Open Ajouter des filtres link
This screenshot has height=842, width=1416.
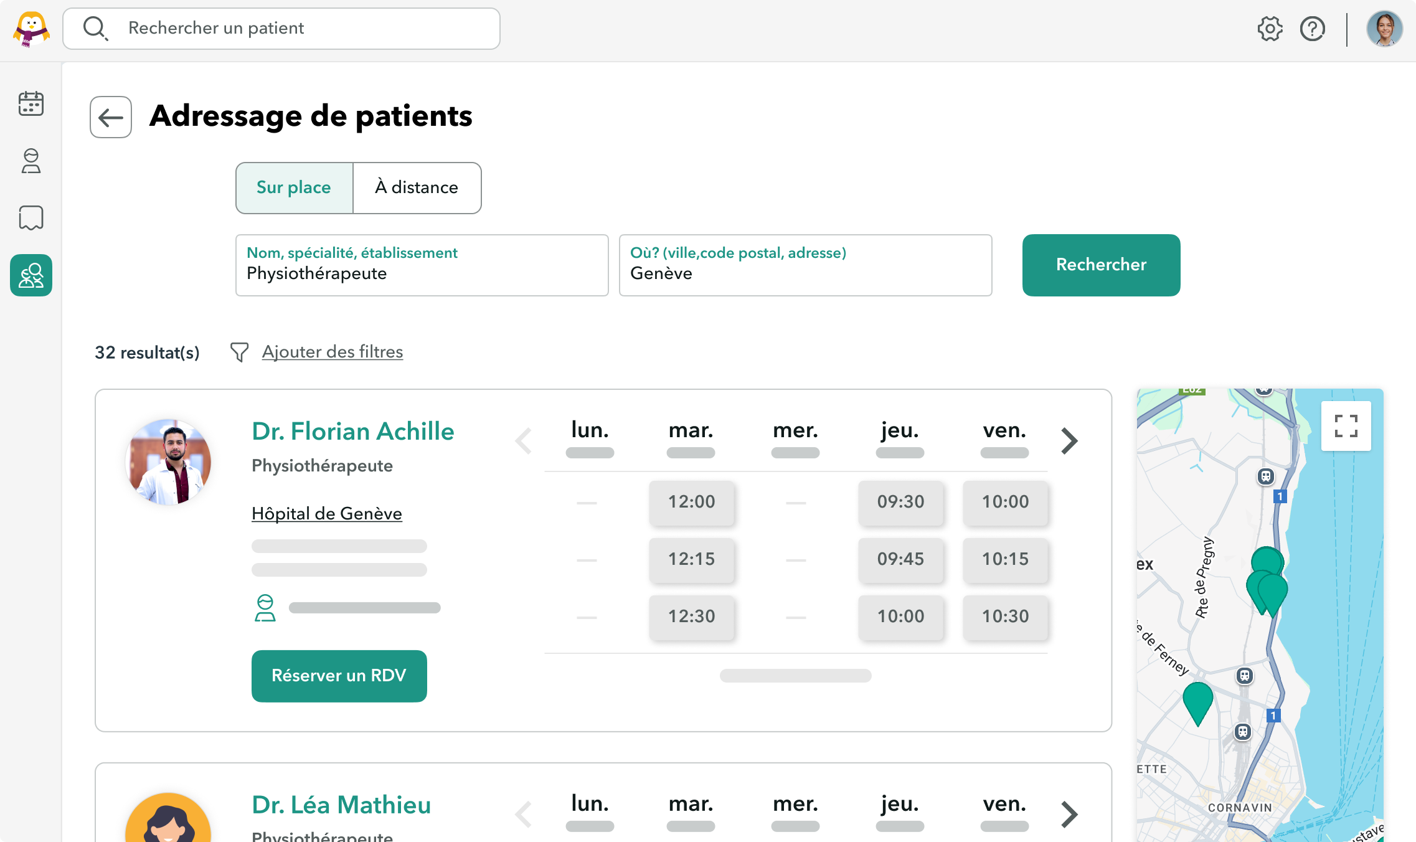click(x=333, y=352)
